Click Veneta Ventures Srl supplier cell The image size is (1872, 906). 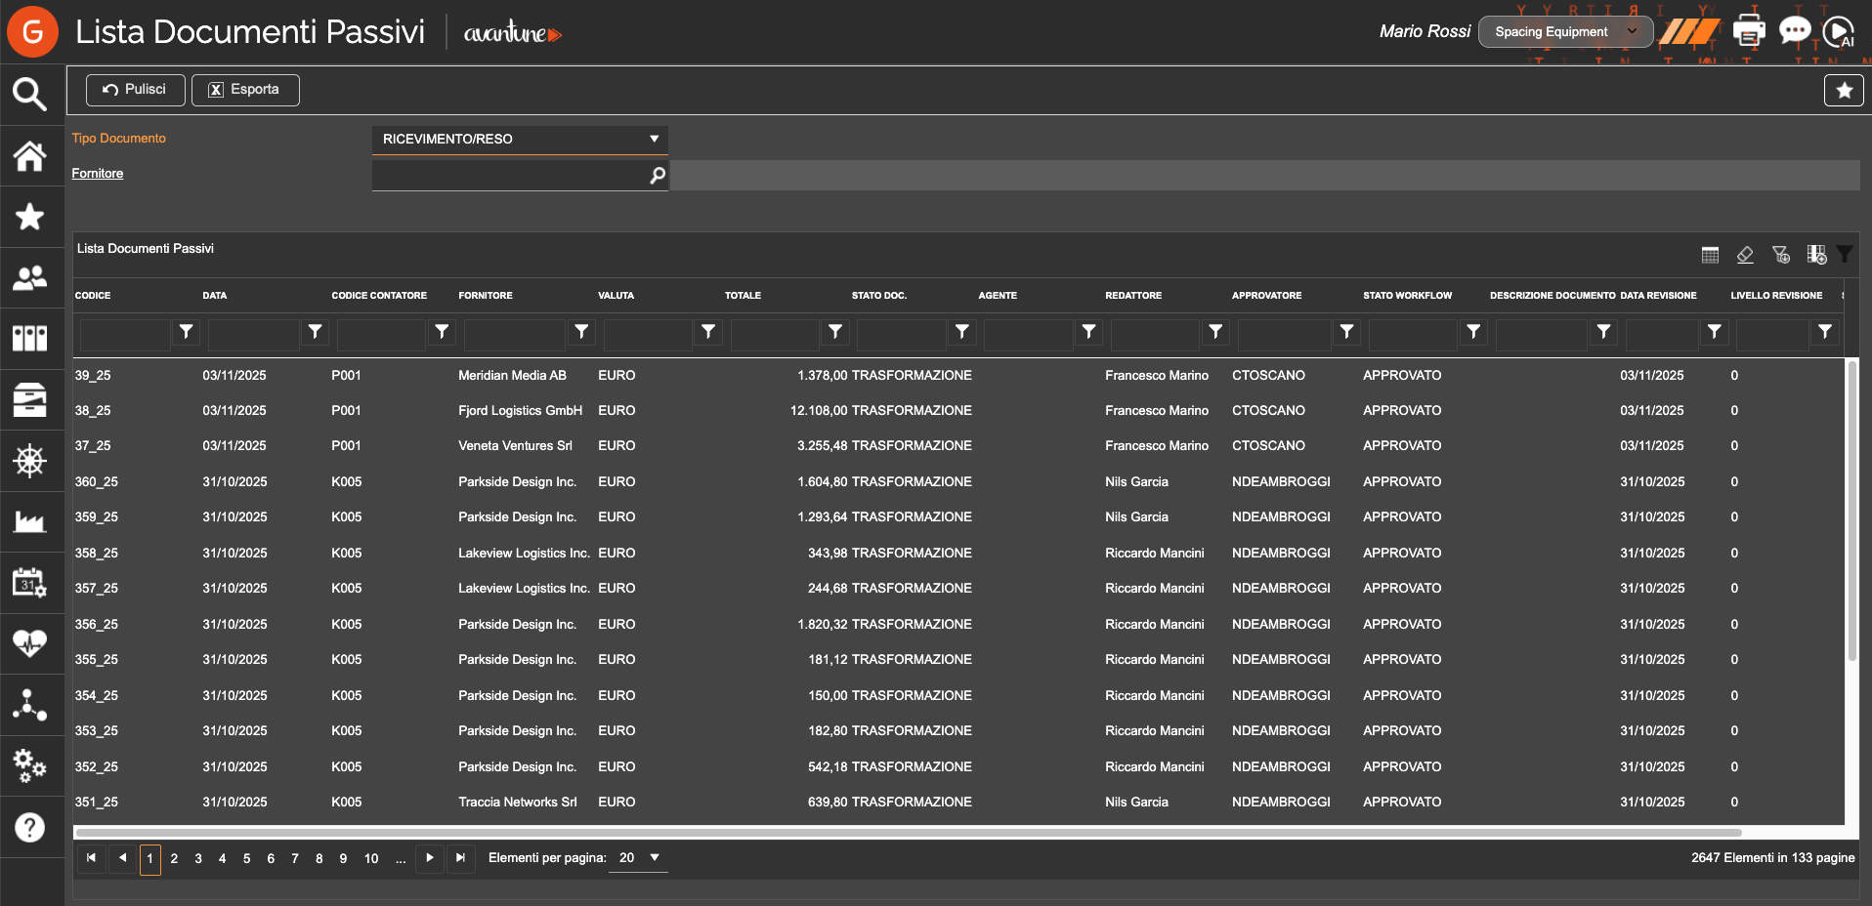tap(515, 446)
